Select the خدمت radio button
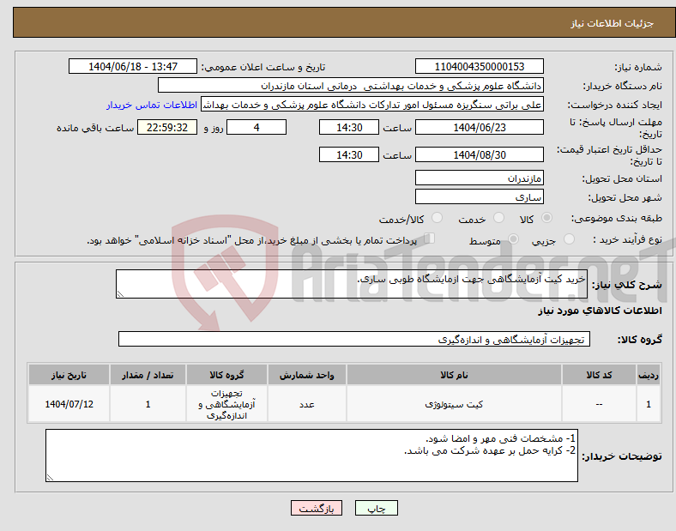Image resolution: width=676 pixels, height=531 pixels. pyautogui.click(x=498, y=218)
